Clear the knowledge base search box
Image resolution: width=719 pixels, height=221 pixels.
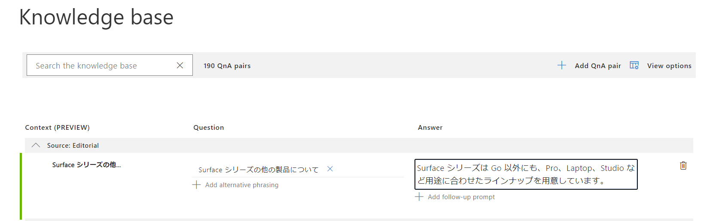click(x=180, y=65)
